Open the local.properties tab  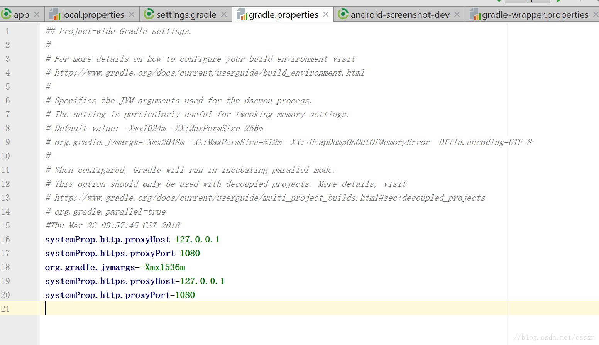93,15
